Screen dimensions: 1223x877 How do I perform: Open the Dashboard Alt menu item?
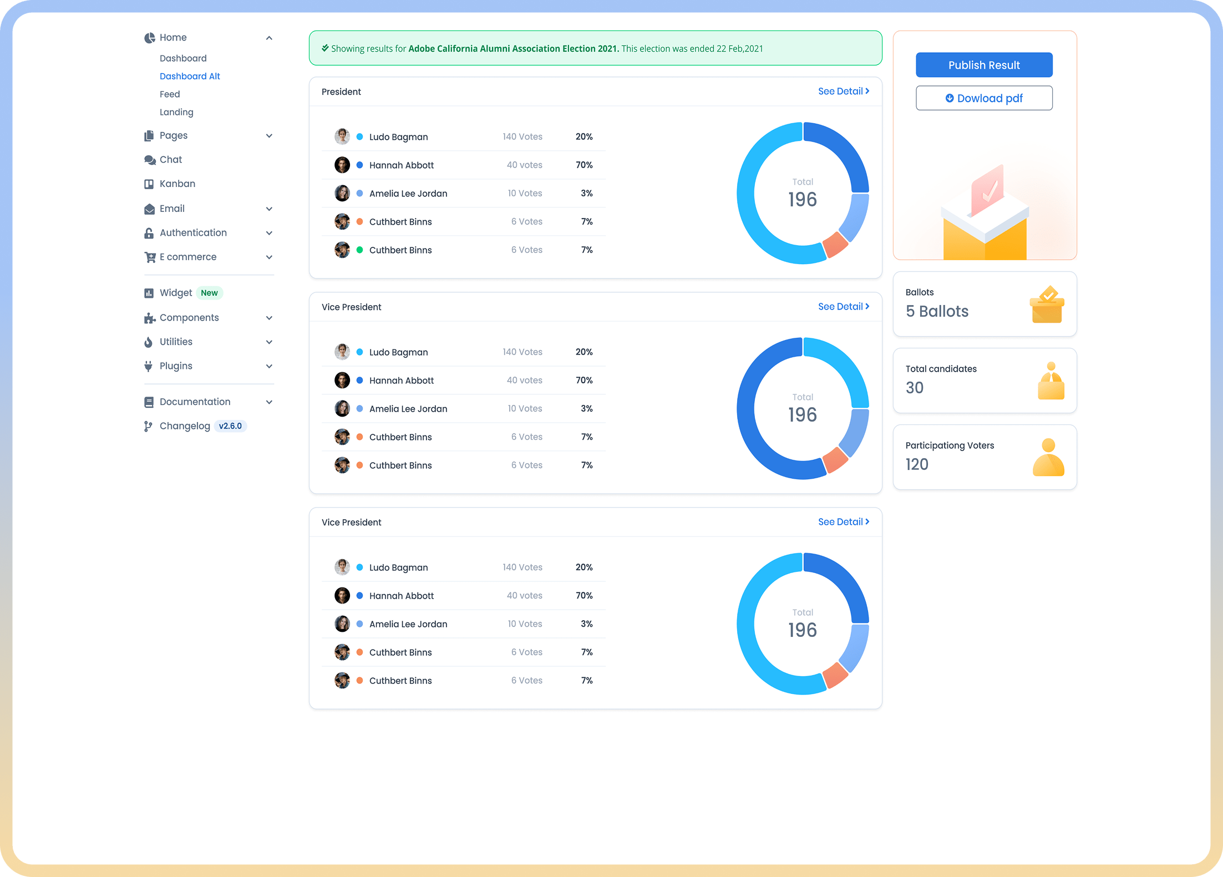pyautogui.click(x=190, y=77)
